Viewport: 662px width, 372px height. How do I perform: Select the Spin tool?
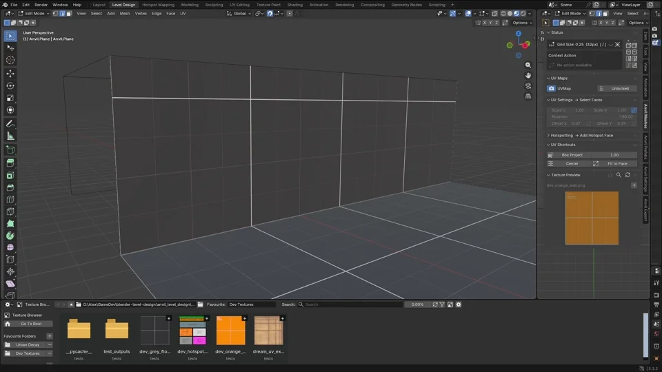(x=10, y=236)
